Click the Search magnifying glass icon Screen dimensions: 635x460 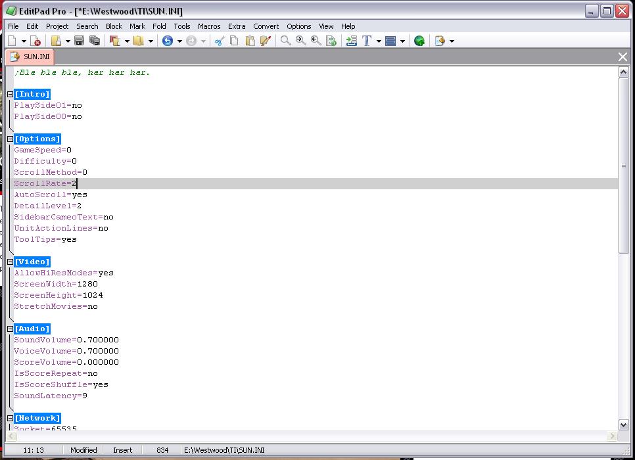285,41
